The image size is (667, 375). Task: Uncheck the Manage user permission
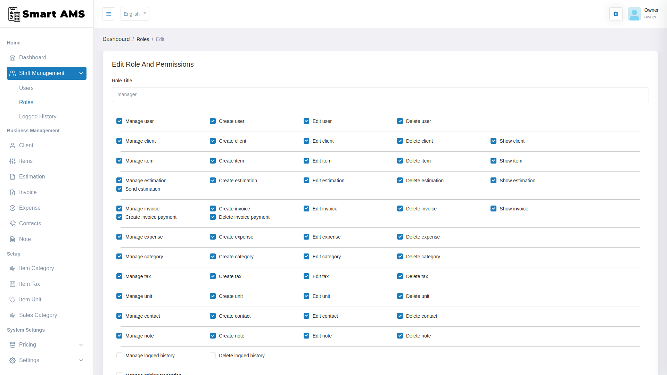point(119,121)
